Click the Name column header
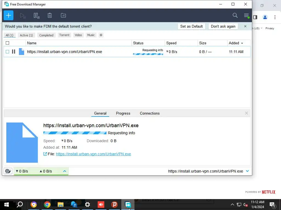 [x=78, y=43]
